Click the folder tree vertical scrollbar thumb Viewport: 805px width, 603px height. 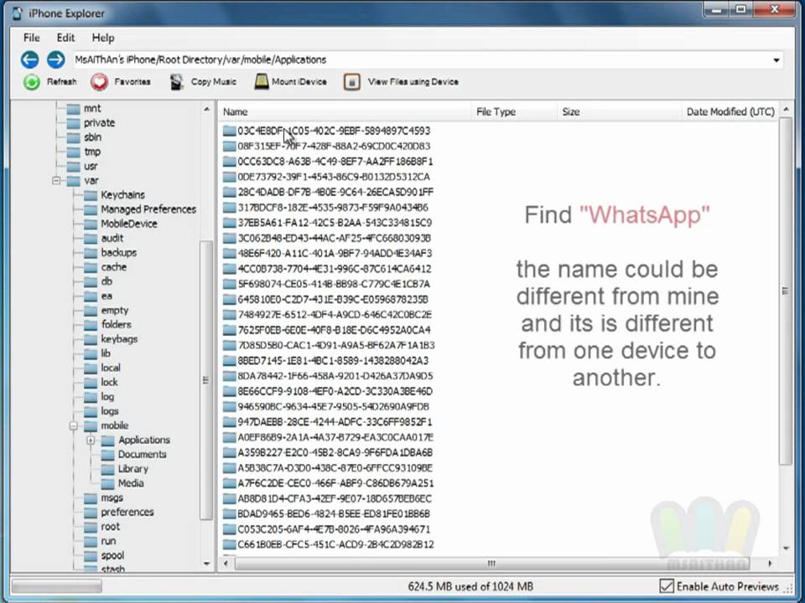point(206,380)
